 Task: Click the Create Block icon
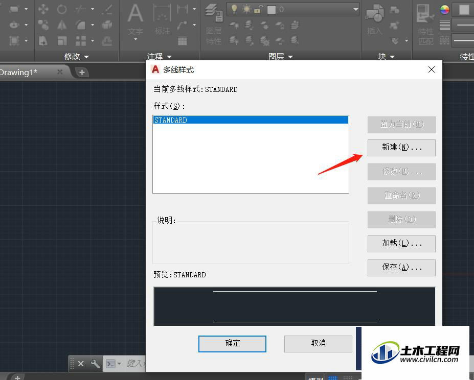tap(394, 10)
